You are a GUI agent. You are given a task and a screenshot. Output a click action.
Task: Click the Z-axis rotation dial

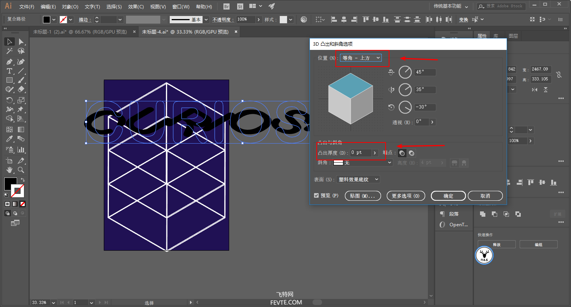pyautogui.click(x=405, y=107)
